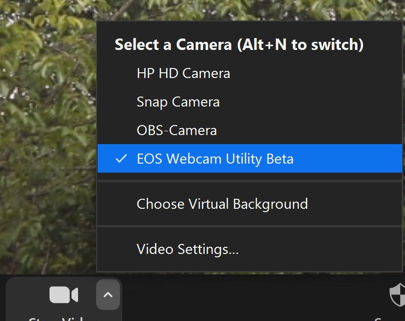Click the separator above Video Settings
405x321 pixels.
coord(250,226)
